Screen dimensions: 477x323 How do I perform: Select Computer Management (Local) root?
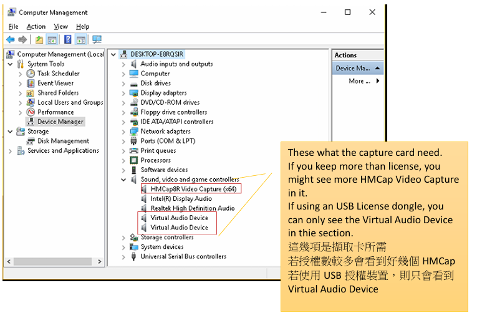(x=60, y=54)
